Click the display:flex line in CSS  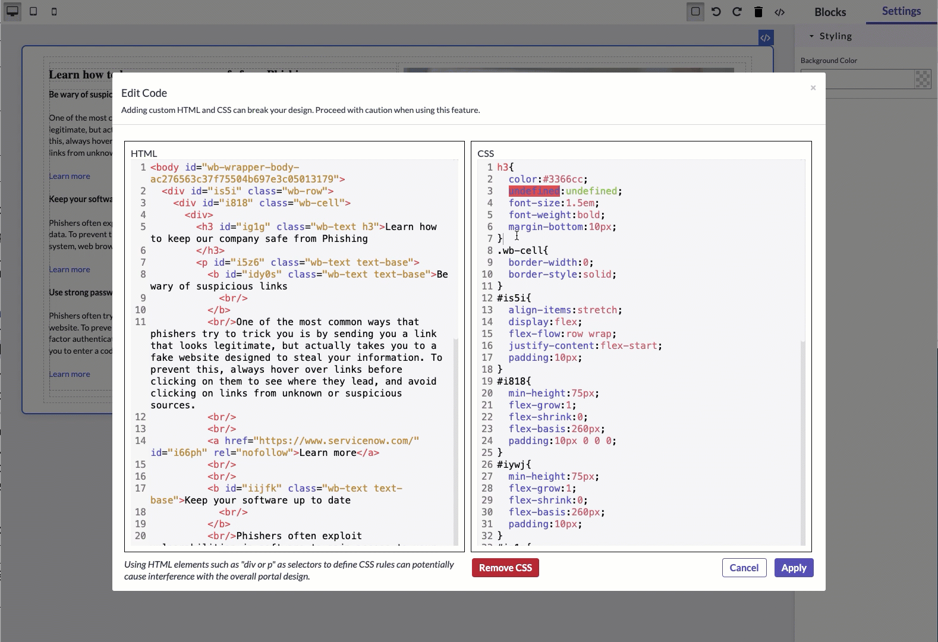(x=545, y=322)
